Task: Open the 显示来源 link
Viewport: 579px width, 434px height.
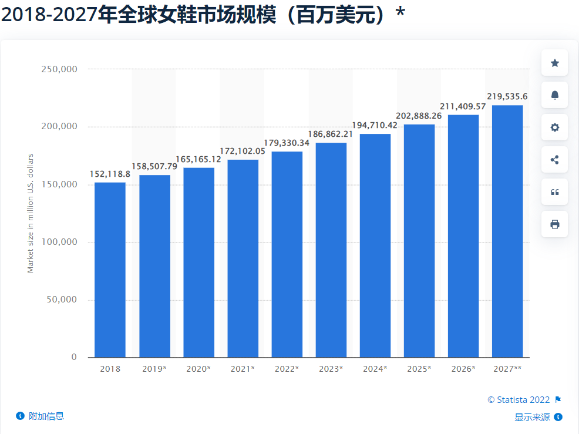Action: (x=532, y=417)
